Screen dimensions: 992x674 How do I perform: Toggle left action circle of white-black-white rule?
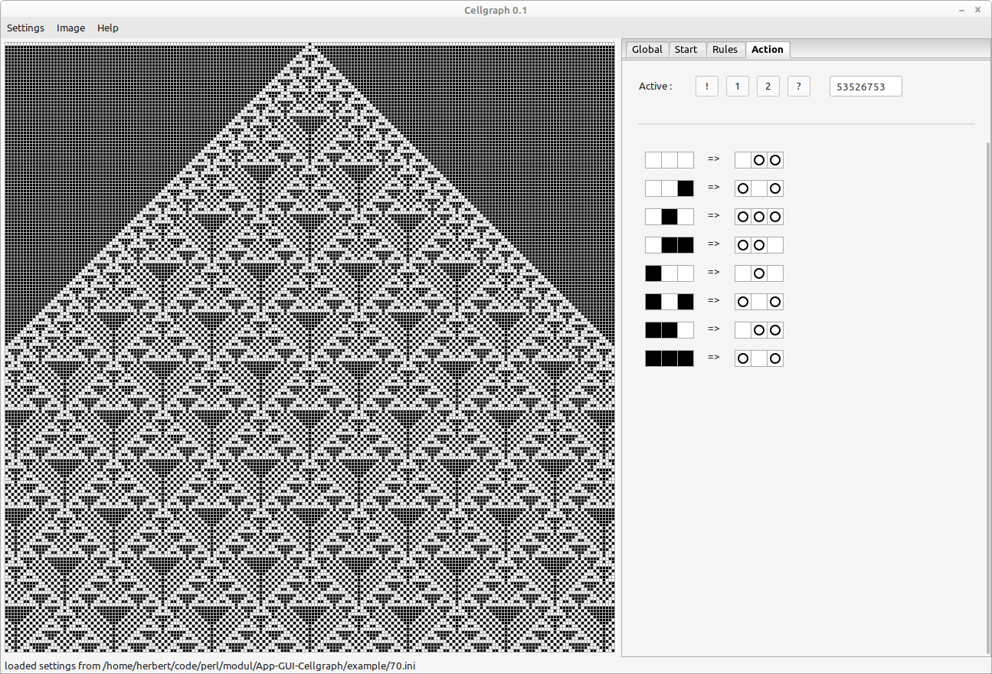[743, 217]
